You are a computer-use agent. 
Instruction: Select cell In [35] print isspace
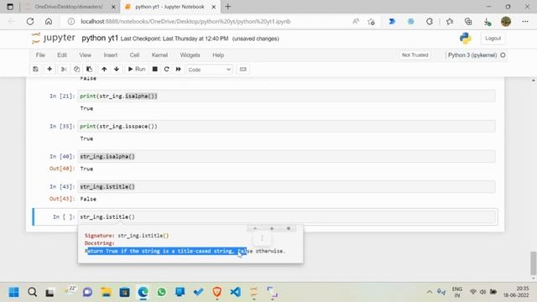(286, 127)
